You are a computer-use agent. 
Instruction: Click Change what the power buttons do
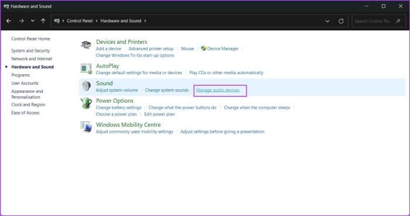(x=183, y=107)
